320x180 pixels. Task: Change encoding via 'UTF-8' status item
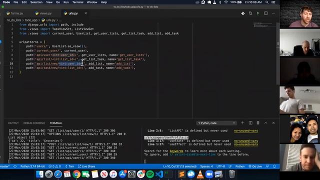point(220,166)
